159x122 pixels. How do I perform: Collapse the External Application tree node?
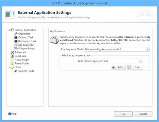pyautogui.click(x=9, y=30)
